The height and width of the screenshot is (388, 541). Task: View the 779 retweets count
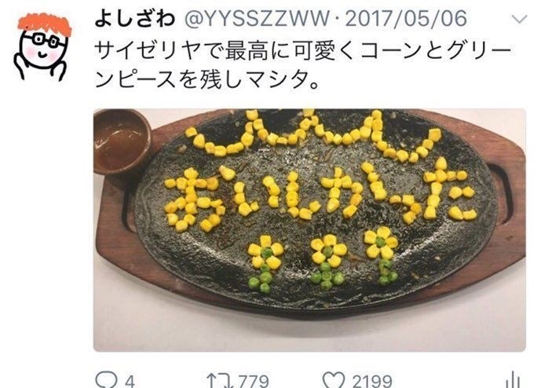254,381
